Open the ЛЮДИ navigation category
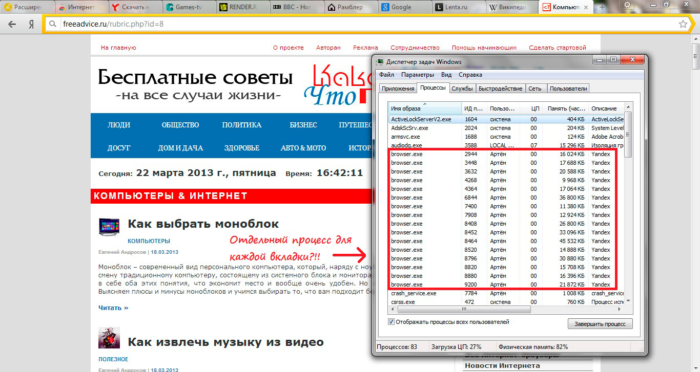 [x=119, y=125]
